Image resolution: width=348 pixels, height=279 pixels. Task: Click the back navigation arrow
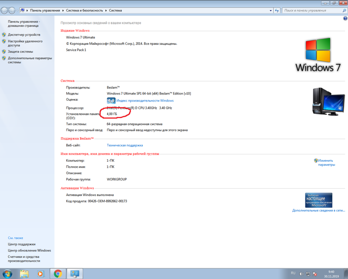click(6, 10)
